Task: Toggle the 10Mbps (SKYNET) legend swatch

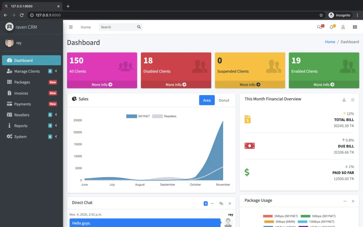Action: click(302, 222)
